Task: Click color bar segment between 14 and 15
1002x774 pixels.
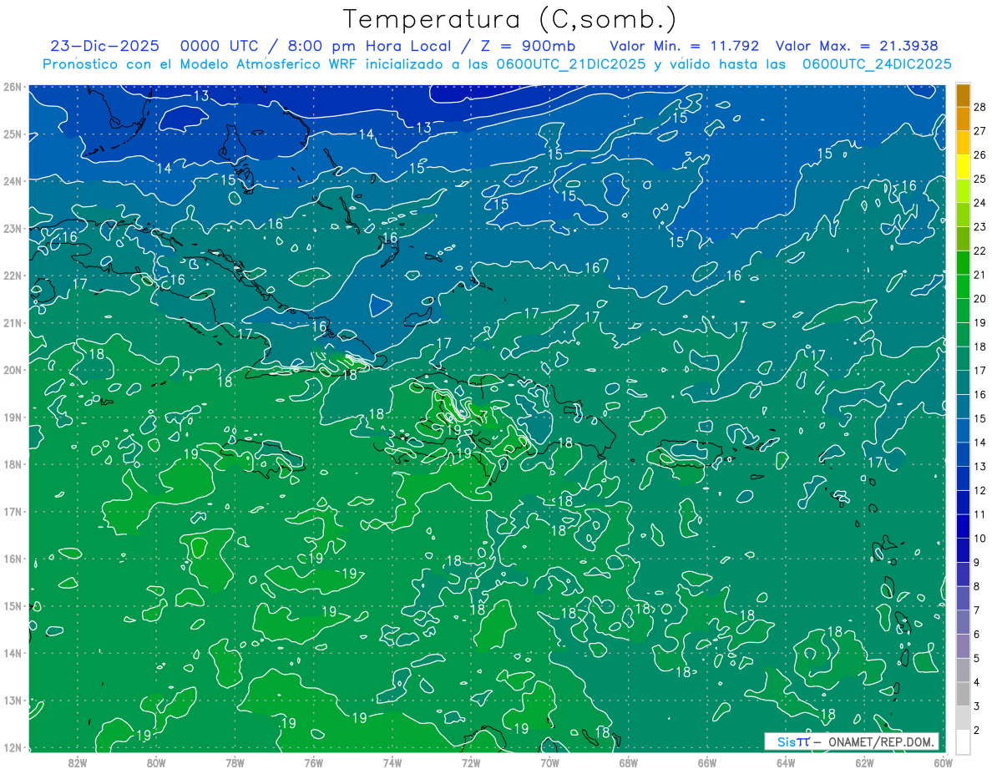Action: click(964, 430)
